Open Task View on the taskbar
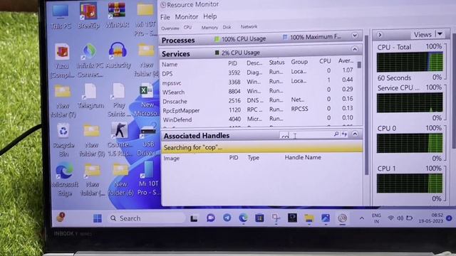 [x=194, y=218]
